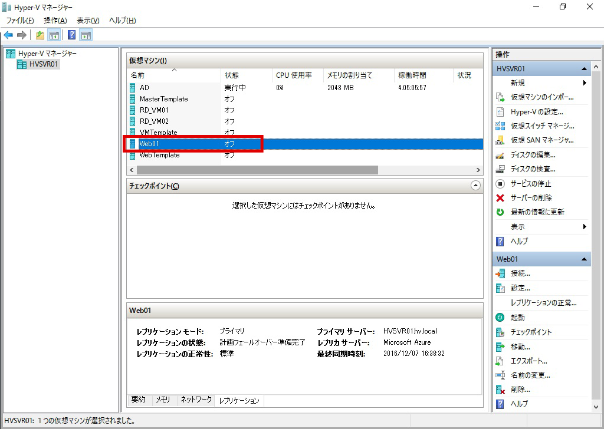Screen dimensions: 604x429
Task: Click ディスクの編集 icon
Action: (x=500, y=155)
